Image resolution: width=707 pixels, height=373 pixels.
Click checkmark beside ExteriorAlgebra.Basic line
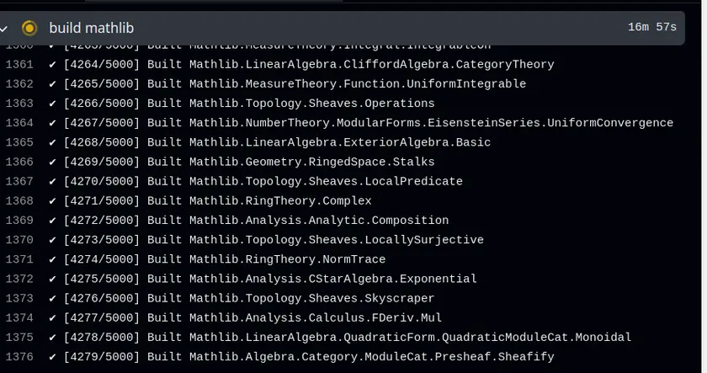pyautogui.click(x=52, y=142)
